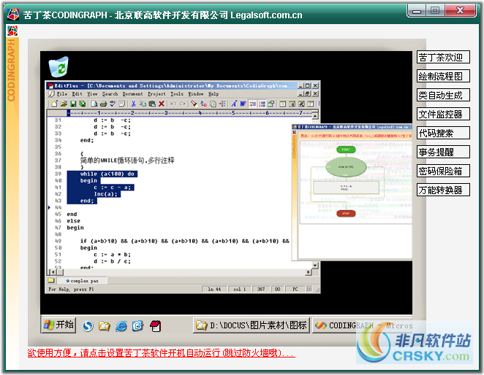484x375 pixels.
Task: Click the scissors Cut icon in EditPlus toolbar
Action: pyautogui.click(x=133, y=104)
